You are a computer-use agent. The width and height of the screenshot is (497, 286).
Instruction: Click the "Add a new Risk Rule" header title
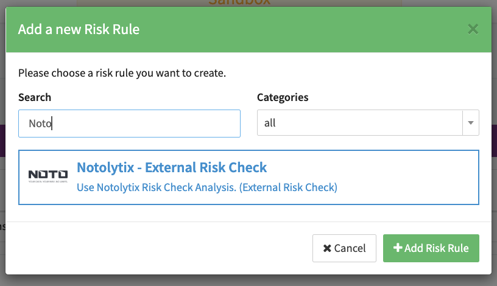[x=79, y=29]
